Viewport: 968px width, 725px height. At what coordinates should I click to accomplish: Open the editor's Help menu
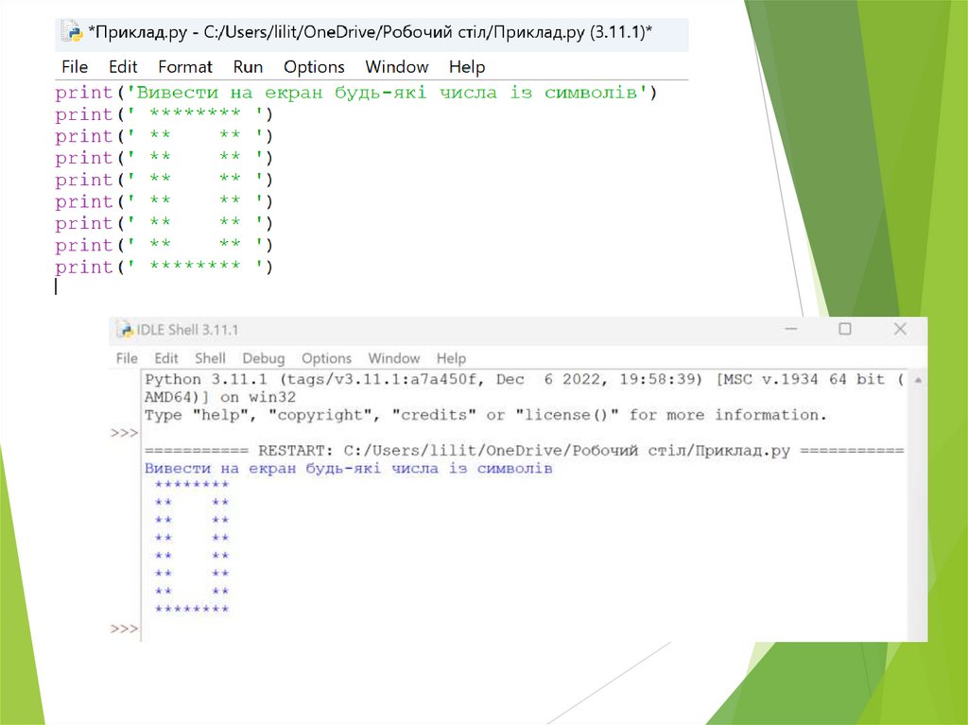coord(467,67)
